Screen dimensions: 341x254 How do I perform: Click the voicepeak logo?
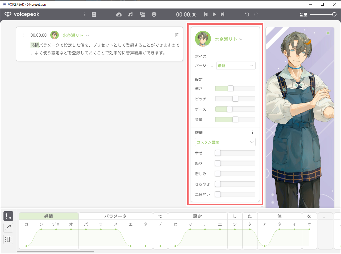tap(22, 14)
